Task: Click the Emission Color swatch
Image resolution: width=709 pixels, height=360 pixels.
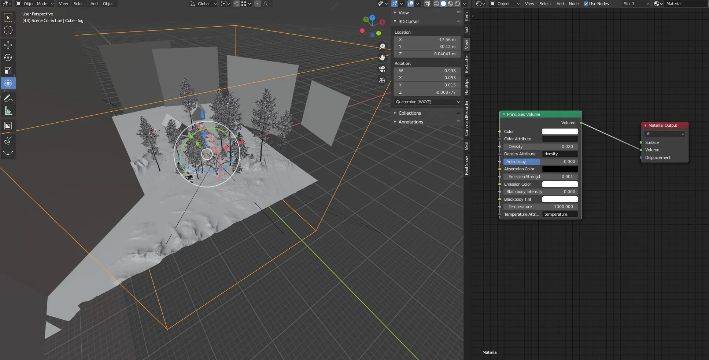Action: pyautogui.click(x=560, y=184)
